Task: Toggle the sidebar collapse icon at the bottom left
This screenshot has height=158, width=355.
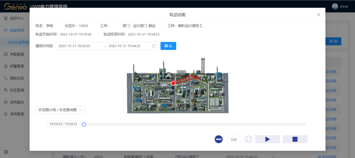Action: (x=6, y=152)
